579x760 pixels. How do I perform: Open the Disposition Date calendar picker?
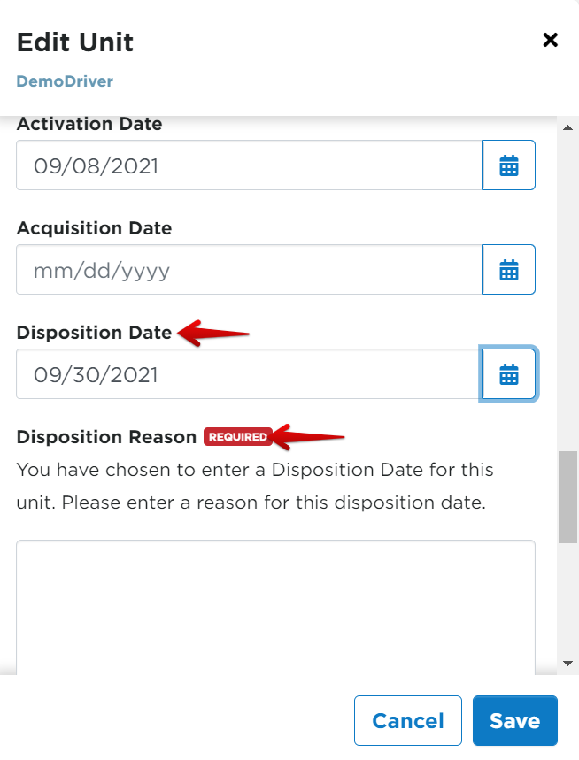tap(509, 374)
